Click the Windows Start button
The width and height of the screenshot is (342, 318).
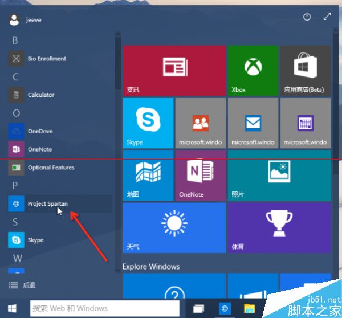pos(12,308)
